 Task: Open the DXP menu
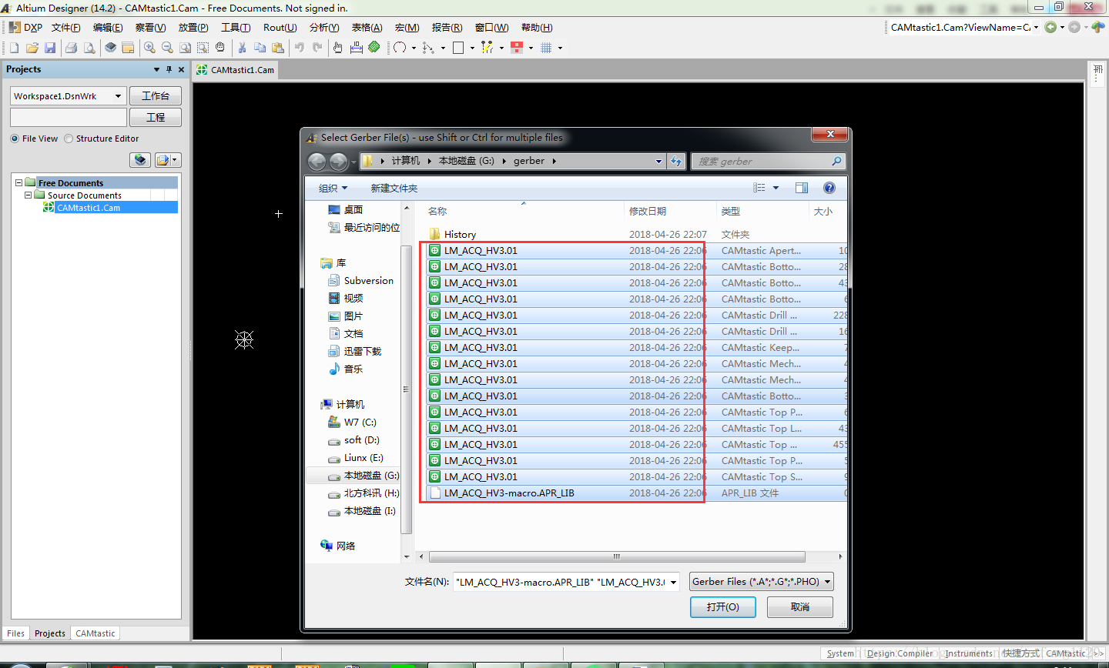[x=25, y=27]
